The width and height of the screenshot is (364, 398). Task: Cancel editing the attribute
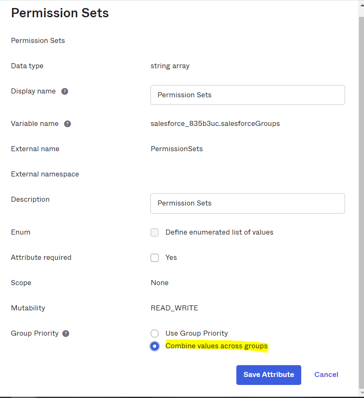pos(326,375)
